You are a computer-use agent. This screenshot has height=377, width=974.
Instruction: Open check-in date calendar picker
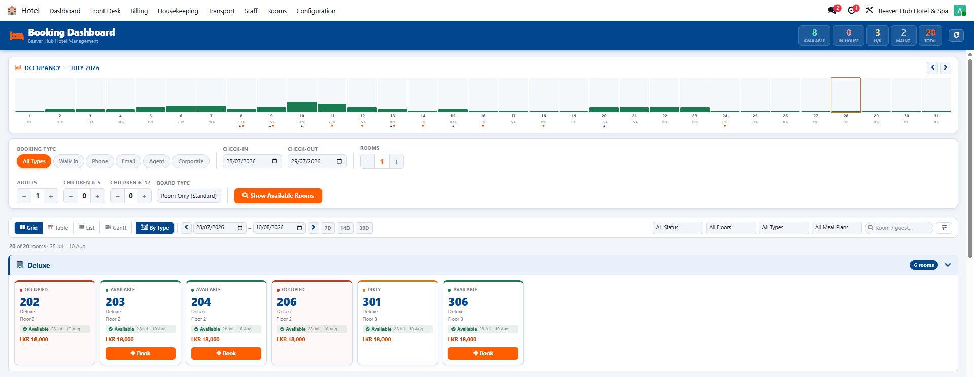click(x=274, y=161)
